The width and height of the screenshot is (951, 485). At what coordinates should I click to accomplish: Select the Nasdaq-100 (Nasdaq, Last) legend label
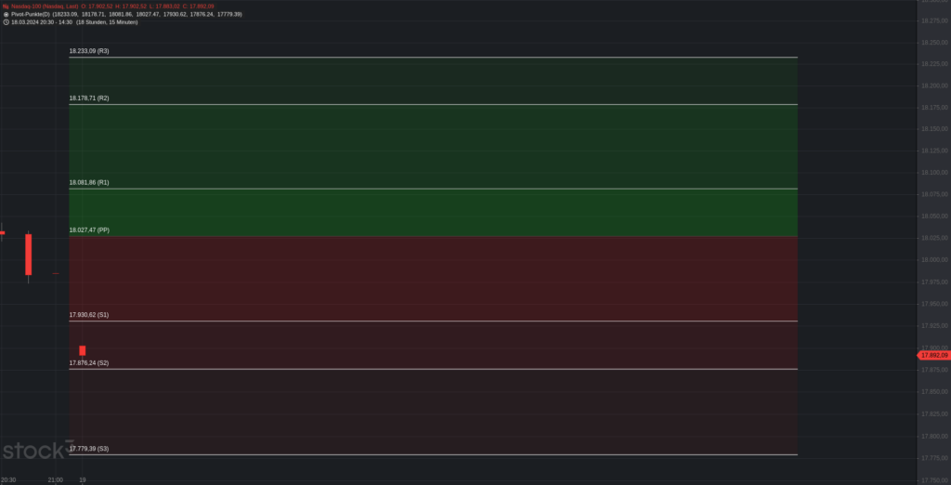45,7
